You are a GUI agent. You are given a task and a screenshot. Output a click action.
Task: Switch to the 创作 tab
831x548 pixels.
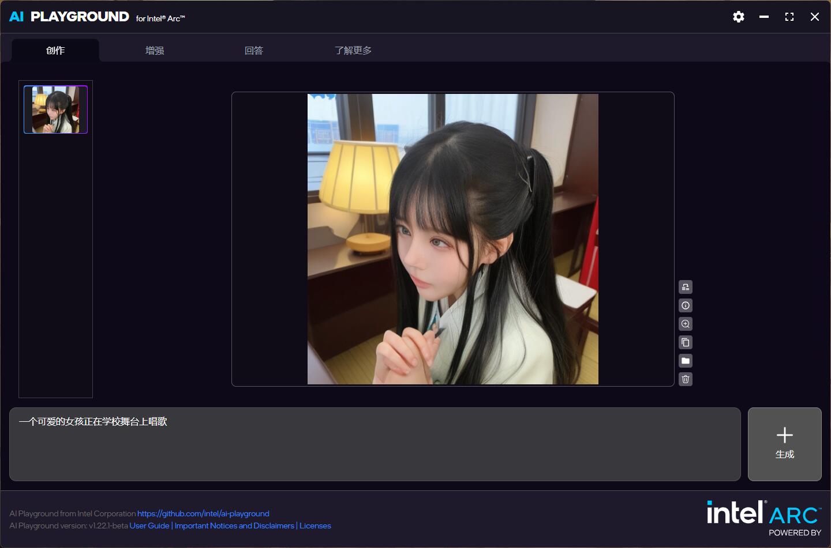(55, 51)
